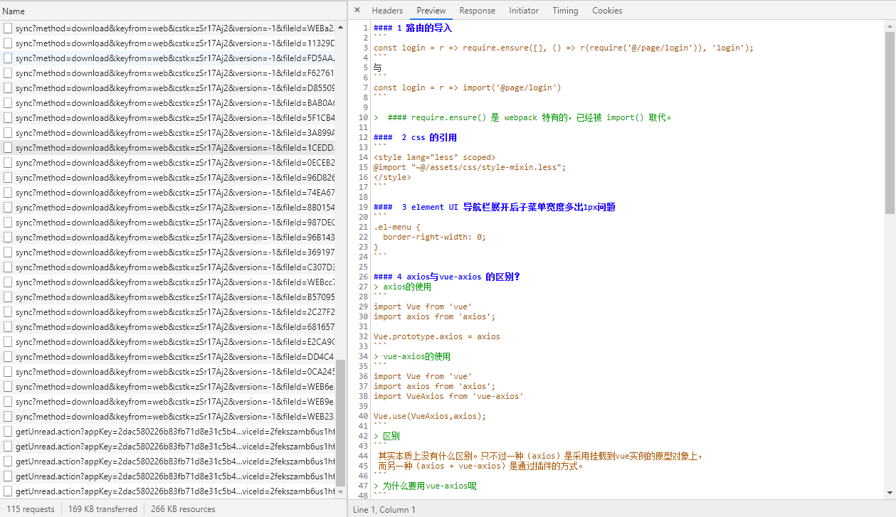Click line "import VueAxios from 'vue-axios'"
The image size is (896, 517).
(x=448, y=397)
